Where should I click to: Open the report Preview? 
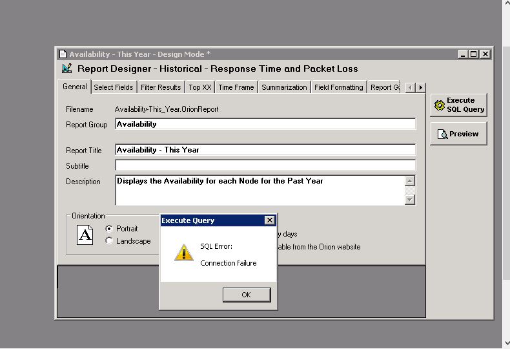(x=458, y=134)
